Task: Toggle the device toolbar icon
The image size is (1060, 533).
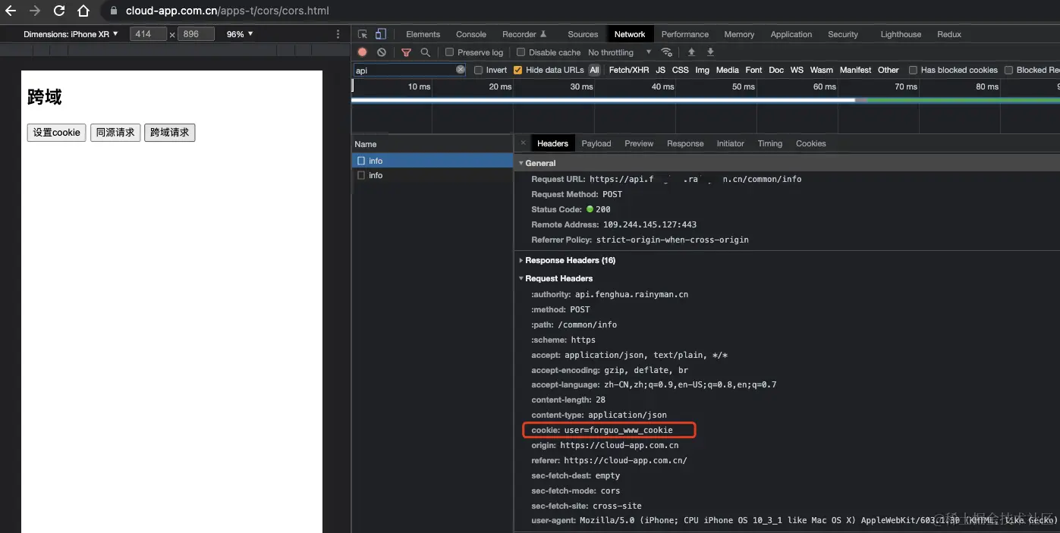Action: point(381,34)
